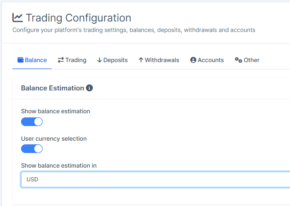Turn off User currency selection switch
The height and width of the screenshot is (206, 290).
tap(32, 149)
